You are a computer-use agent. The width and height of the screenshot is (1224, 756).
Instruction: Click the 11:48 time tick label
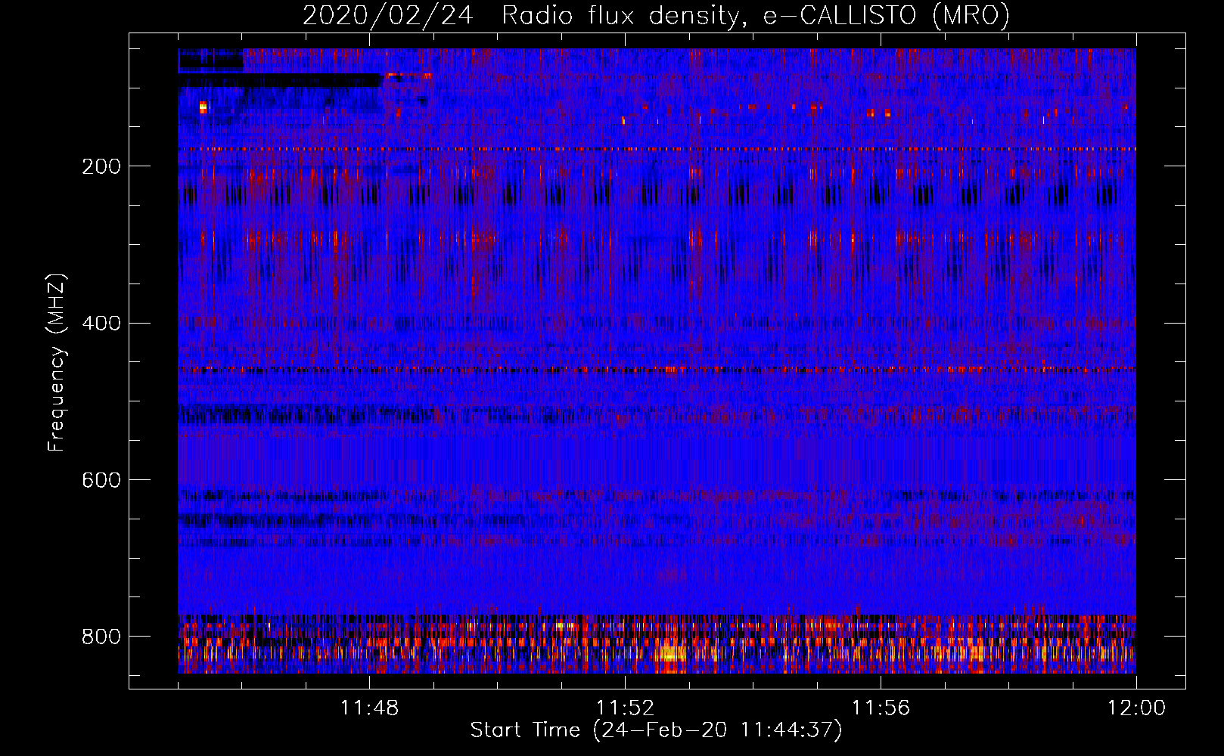coord(369,708)
